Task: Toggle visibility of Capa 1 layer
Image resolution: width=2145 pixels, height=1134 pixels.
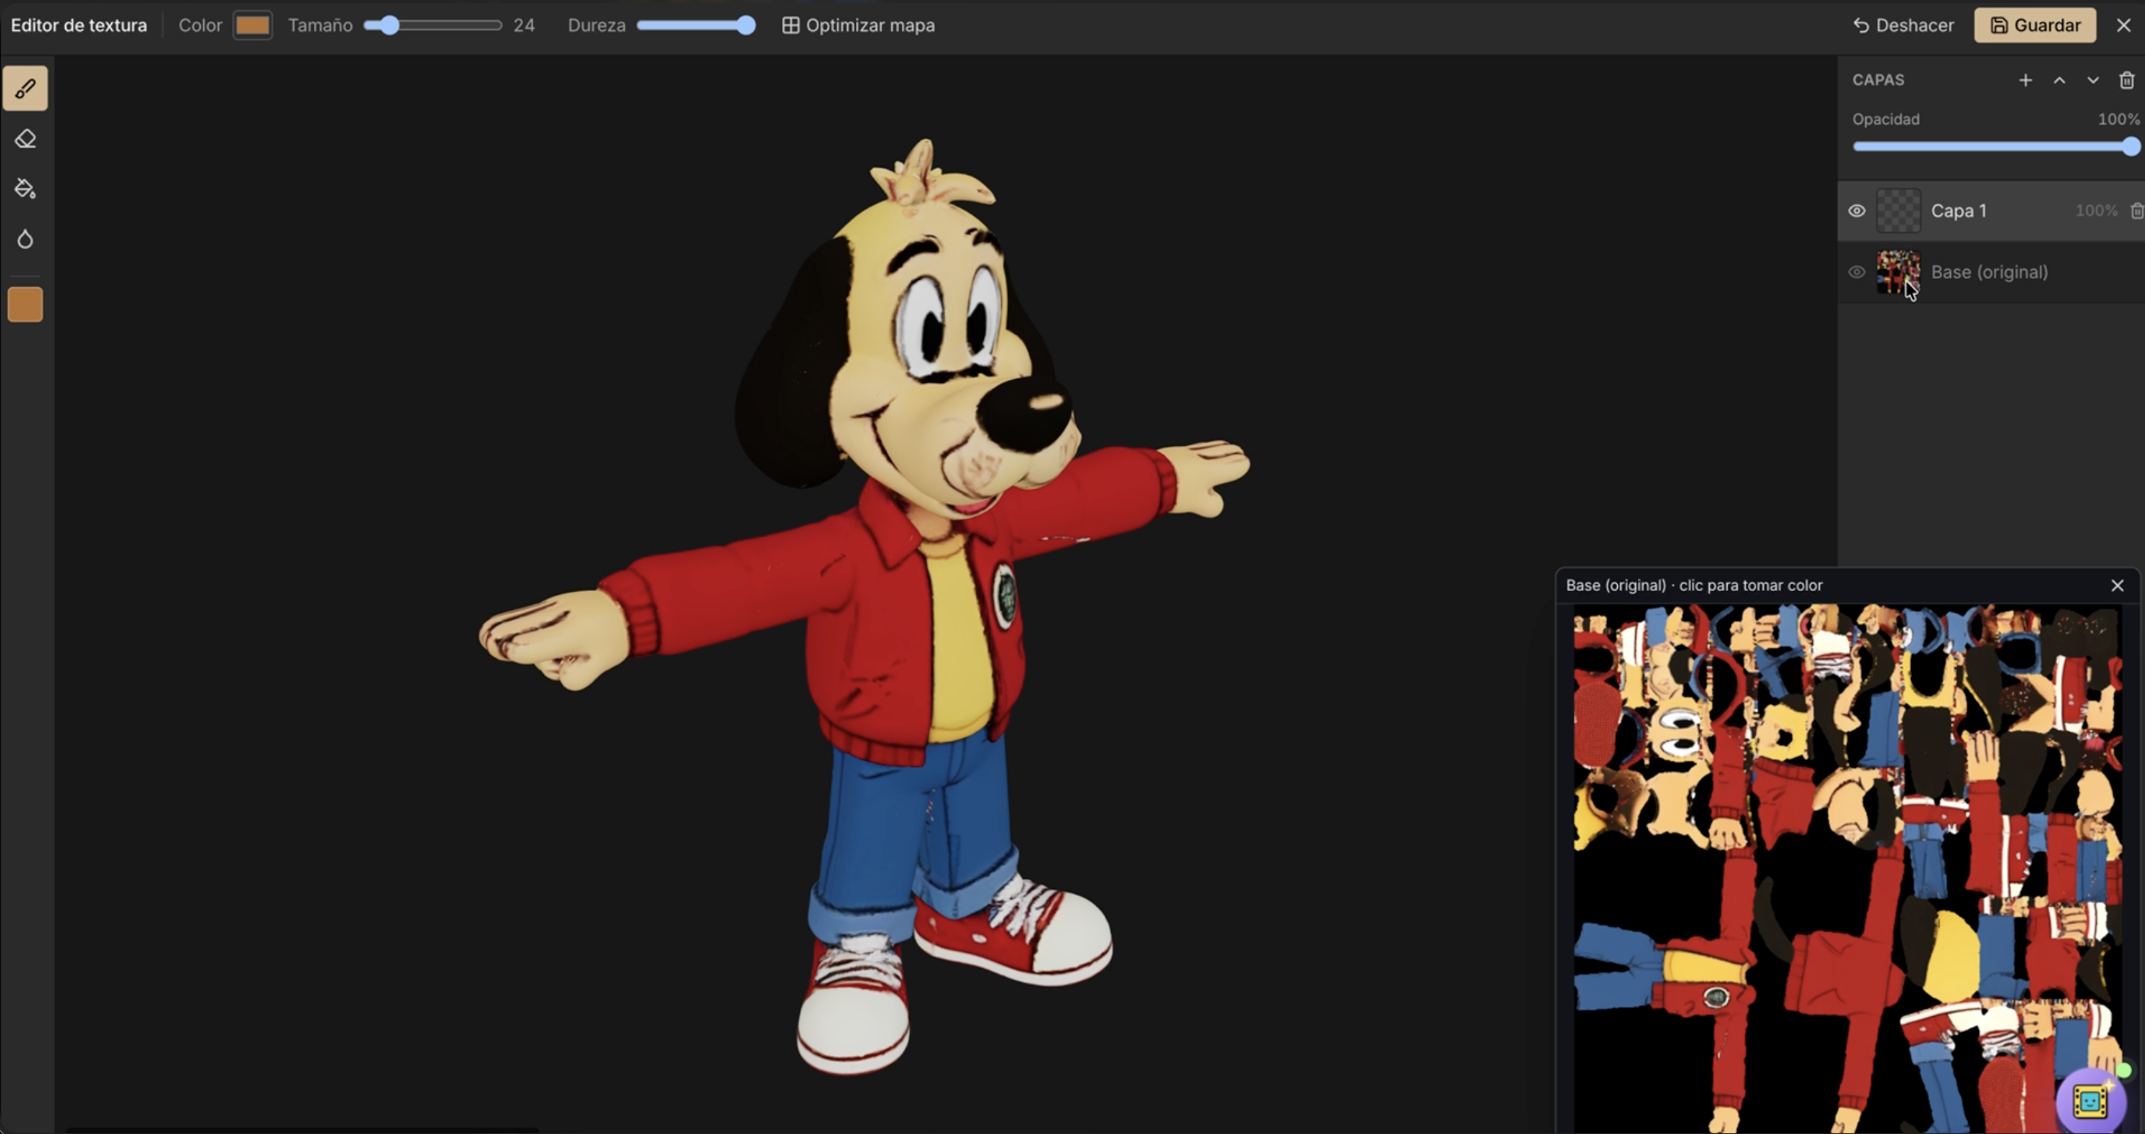Action: (1856, 211)
